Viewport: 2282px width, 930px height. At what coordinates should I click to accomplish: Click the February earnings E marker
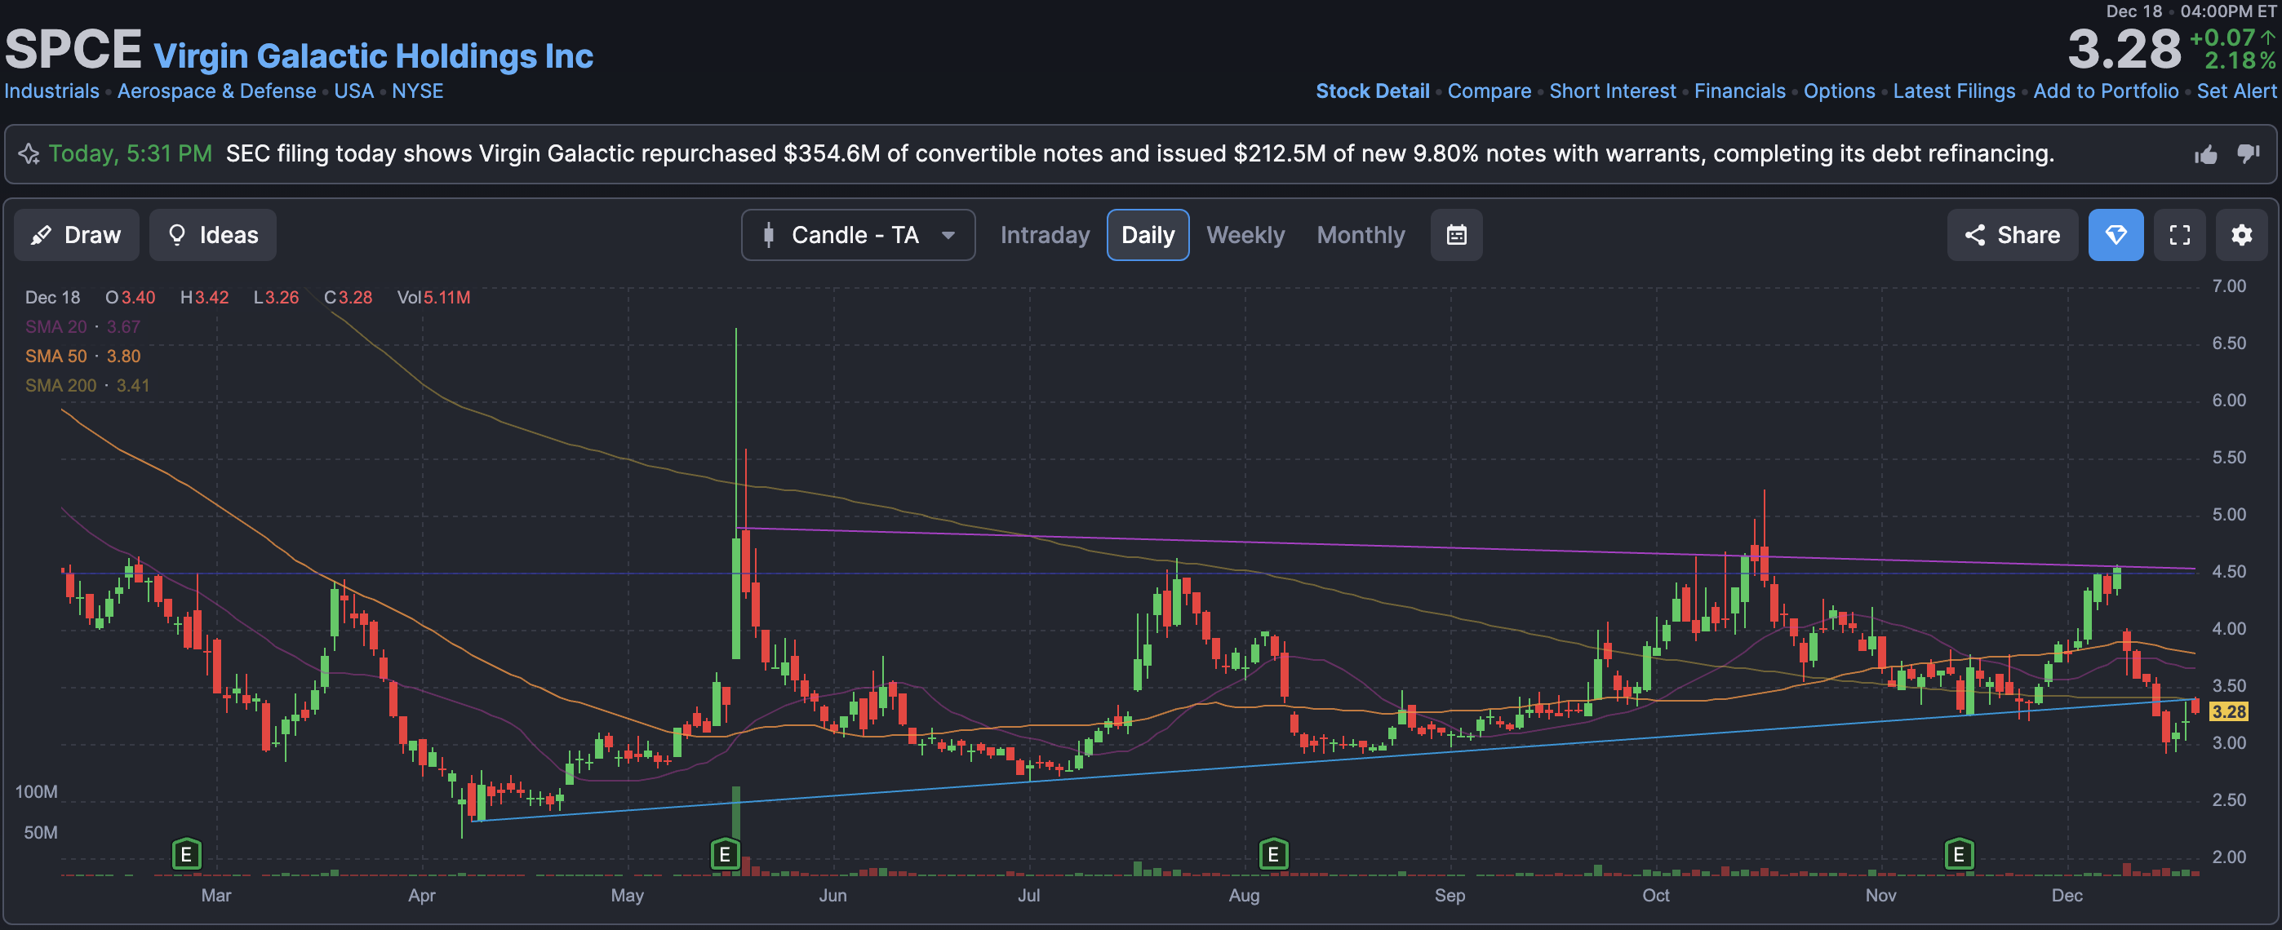(186, 854)
